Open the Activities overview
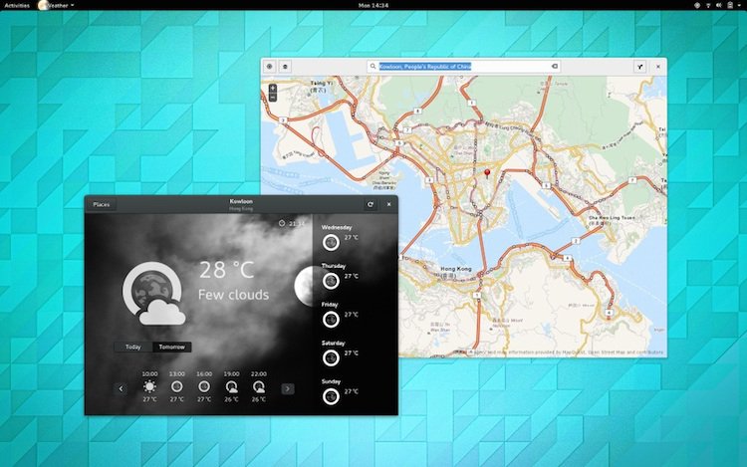 17,5
